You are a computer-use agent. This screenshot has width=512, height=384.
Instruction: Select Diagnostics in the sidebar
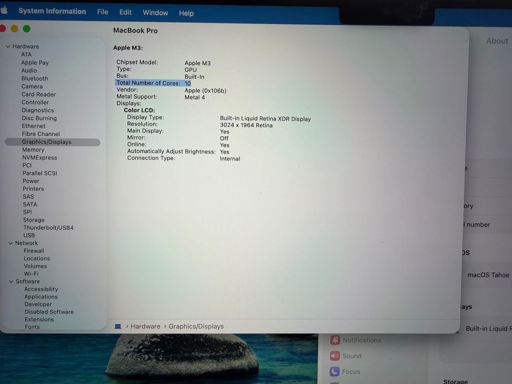coord(38,110)
